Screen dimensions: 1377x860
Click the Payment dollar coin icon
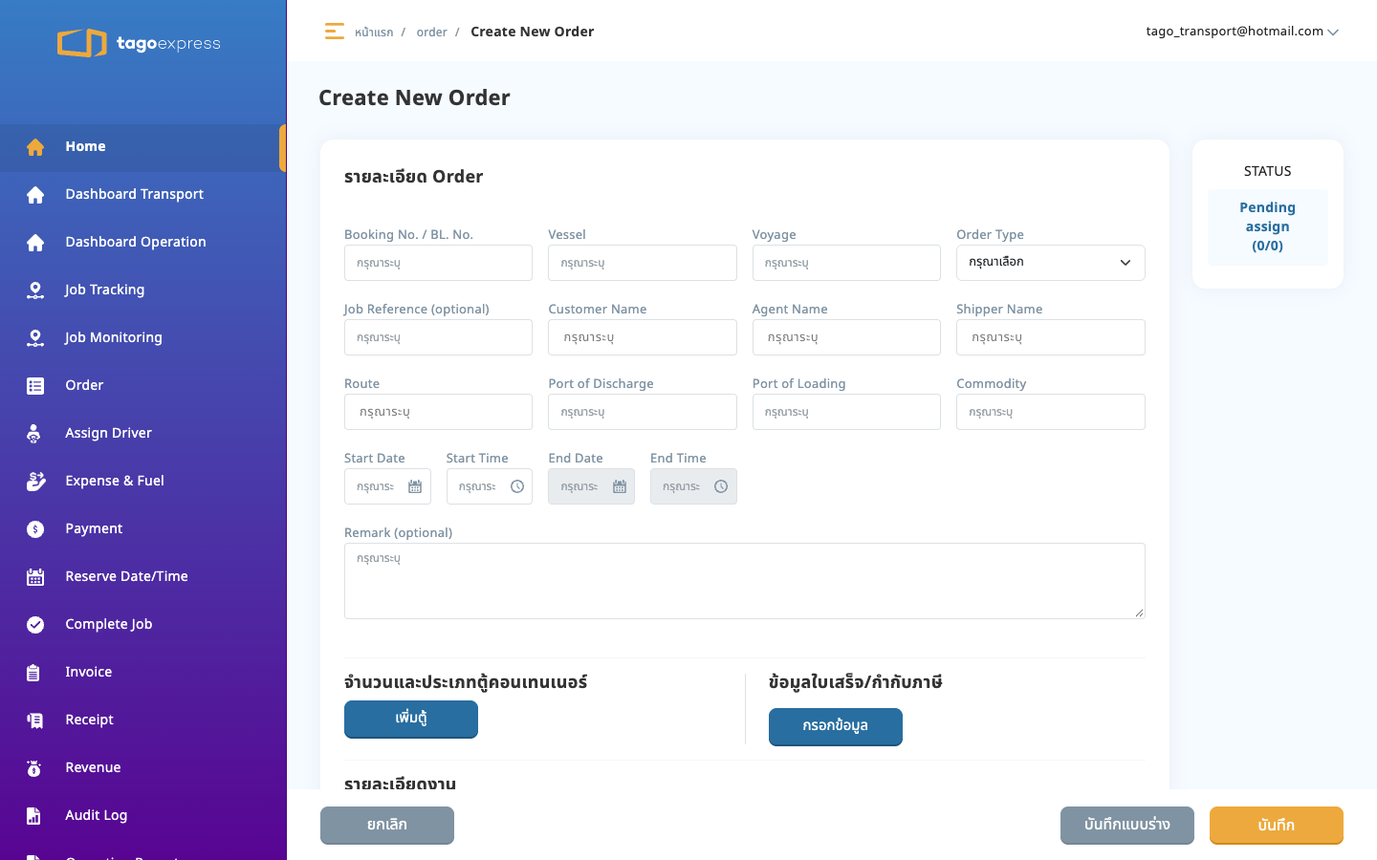tap(35, 529)
